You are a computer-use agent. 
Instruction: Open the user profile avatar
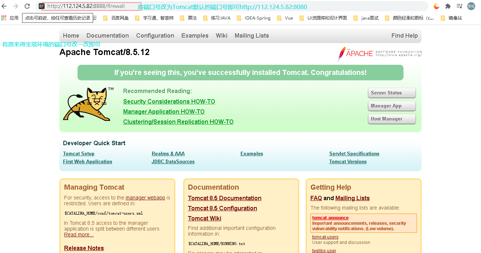click(471, 6)
